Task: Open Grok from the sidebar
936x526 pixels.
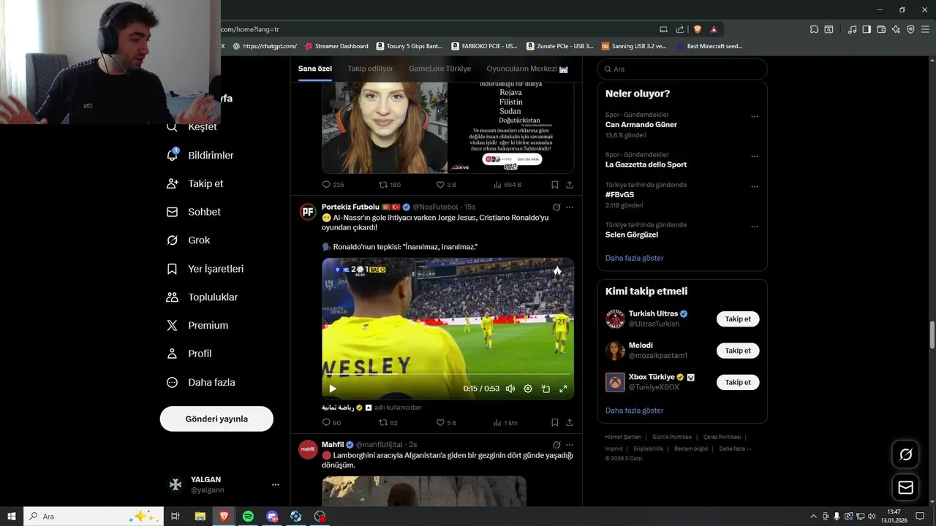Action: click(x=188, y=240)
